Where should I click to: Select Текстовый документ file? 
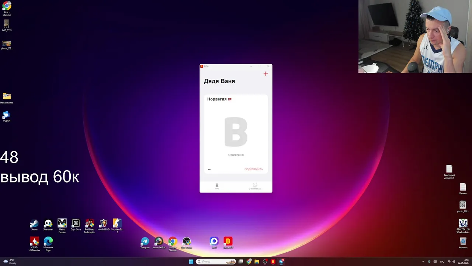pyautogui.click(x=449, y=172)
